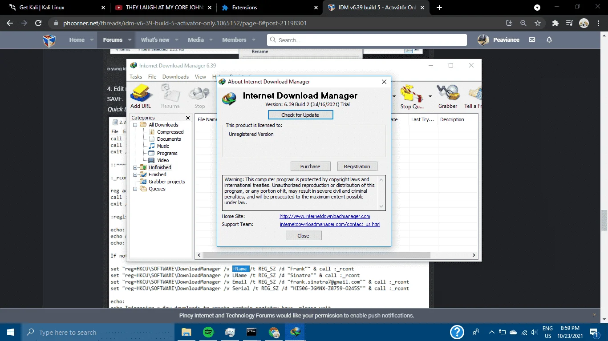
Task: Open the forum alerts bell icon
Action: 549,40
